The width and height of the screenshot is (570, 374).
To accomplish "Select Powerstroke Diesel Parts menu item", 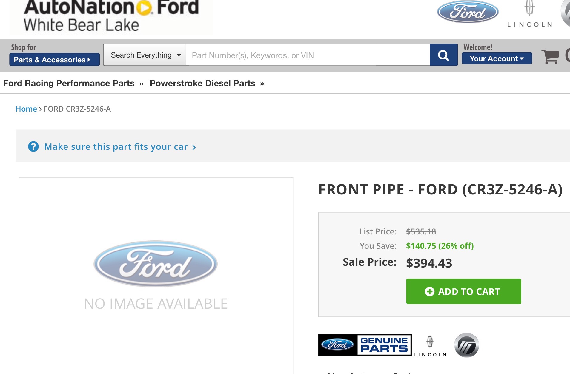I will tap(202, 83).
